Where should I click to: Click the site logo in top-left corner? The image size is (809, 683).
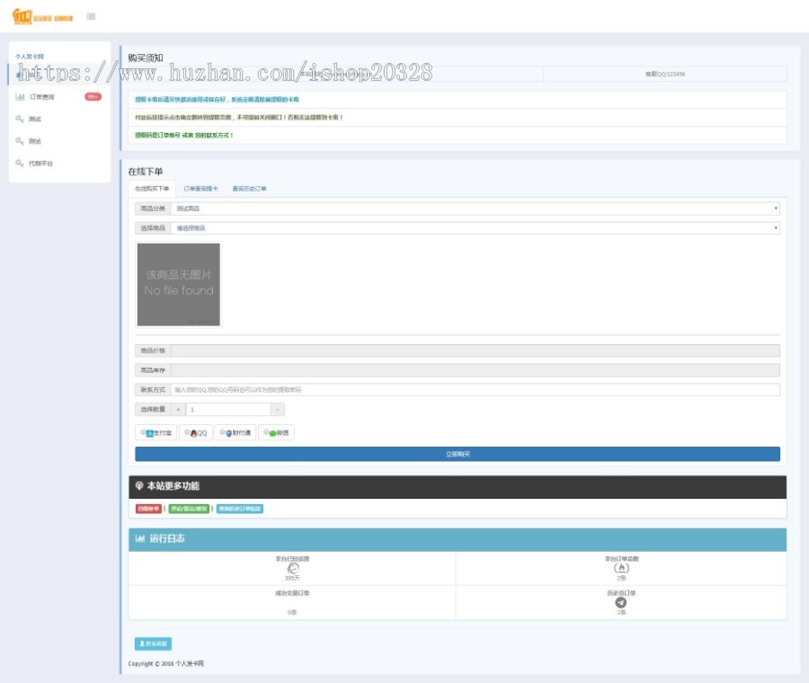[x=41, y=16]
